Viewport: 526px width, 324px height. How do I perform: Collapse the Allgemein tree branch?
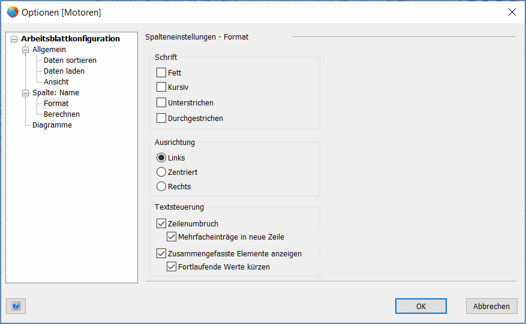(26, 50)
